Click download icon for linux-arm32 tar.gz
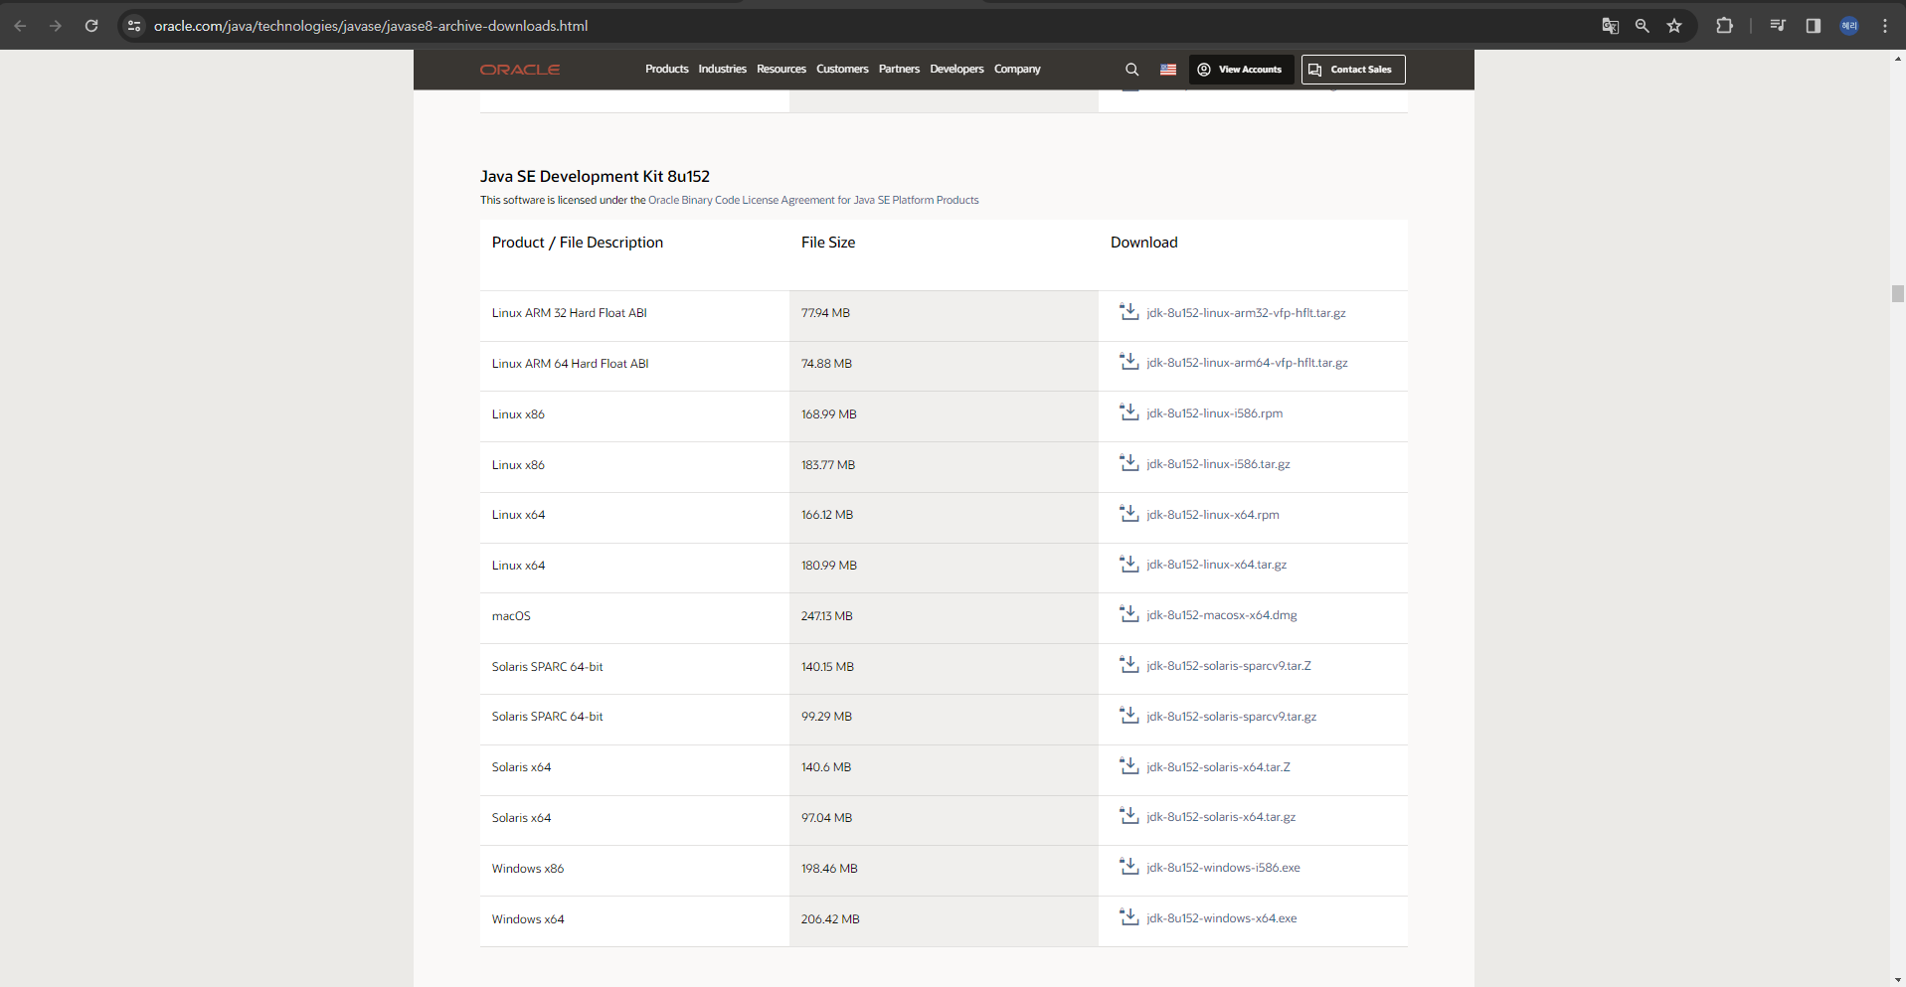The width and height of the screenshot is (1906, 987). pos(1129,311)
